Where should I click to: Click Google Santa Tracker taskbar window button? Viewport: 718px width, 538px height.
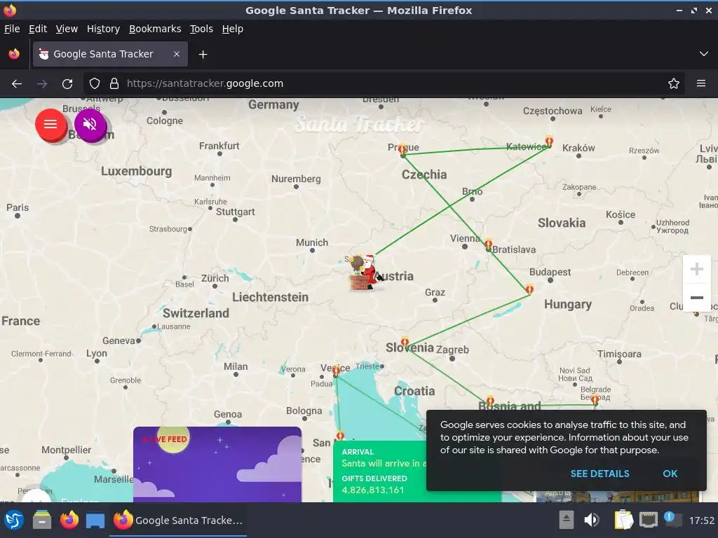pyautogui.click(x=178, y=520)
